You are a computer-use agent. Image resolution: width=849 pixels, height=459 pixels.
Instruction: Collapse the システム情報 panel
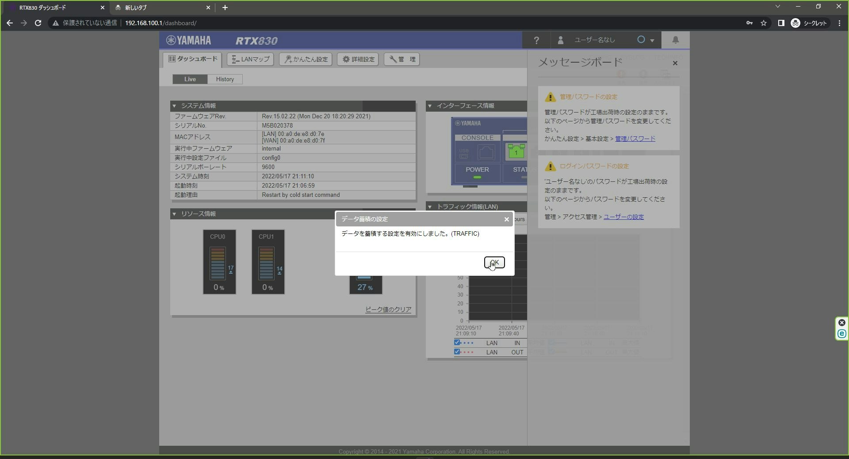tap(174, 106)
